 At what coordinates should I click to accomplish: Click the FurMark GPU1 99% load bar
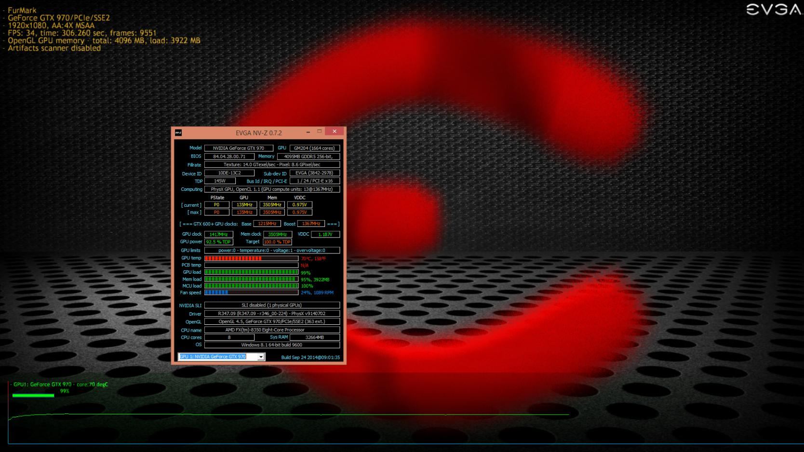tap(33, 396)
